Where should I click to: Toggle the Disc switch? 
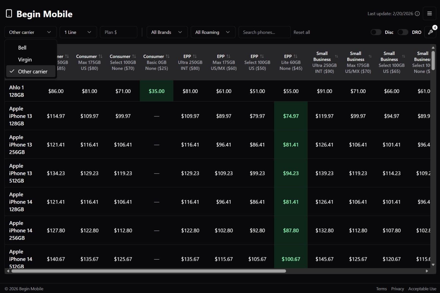(x=376, y=32)
